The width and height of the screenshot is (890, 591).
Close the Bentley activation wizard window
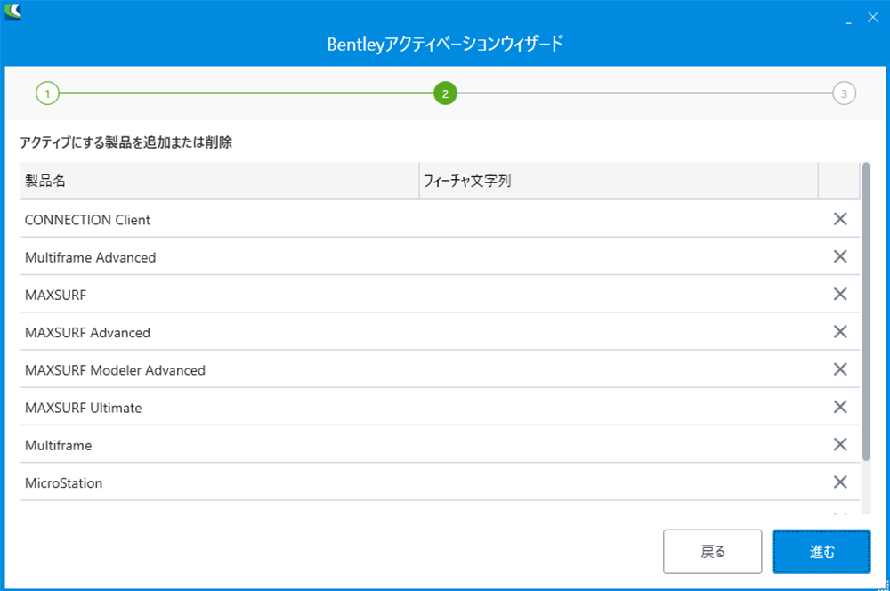tap(873, 17)
